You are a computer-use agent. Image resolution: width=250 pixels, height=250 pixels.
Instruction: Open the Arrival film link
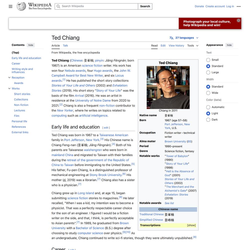[x=79, y=96]
